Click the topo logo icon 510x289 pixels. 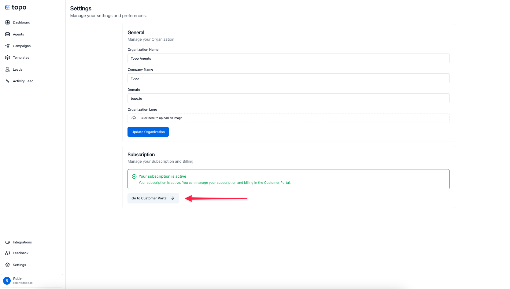8,7
